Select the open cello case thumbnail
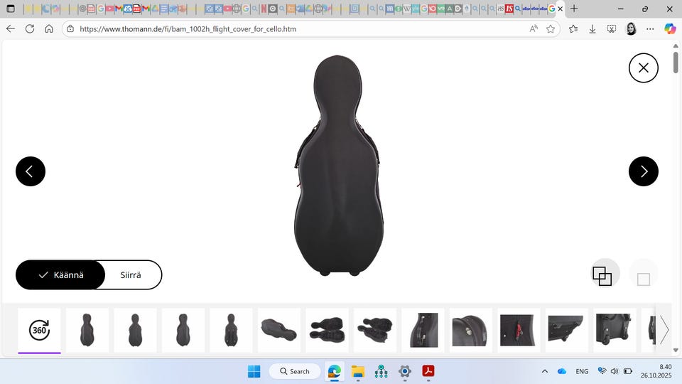This screenshot has width=682, height=384. click(328, 330)
